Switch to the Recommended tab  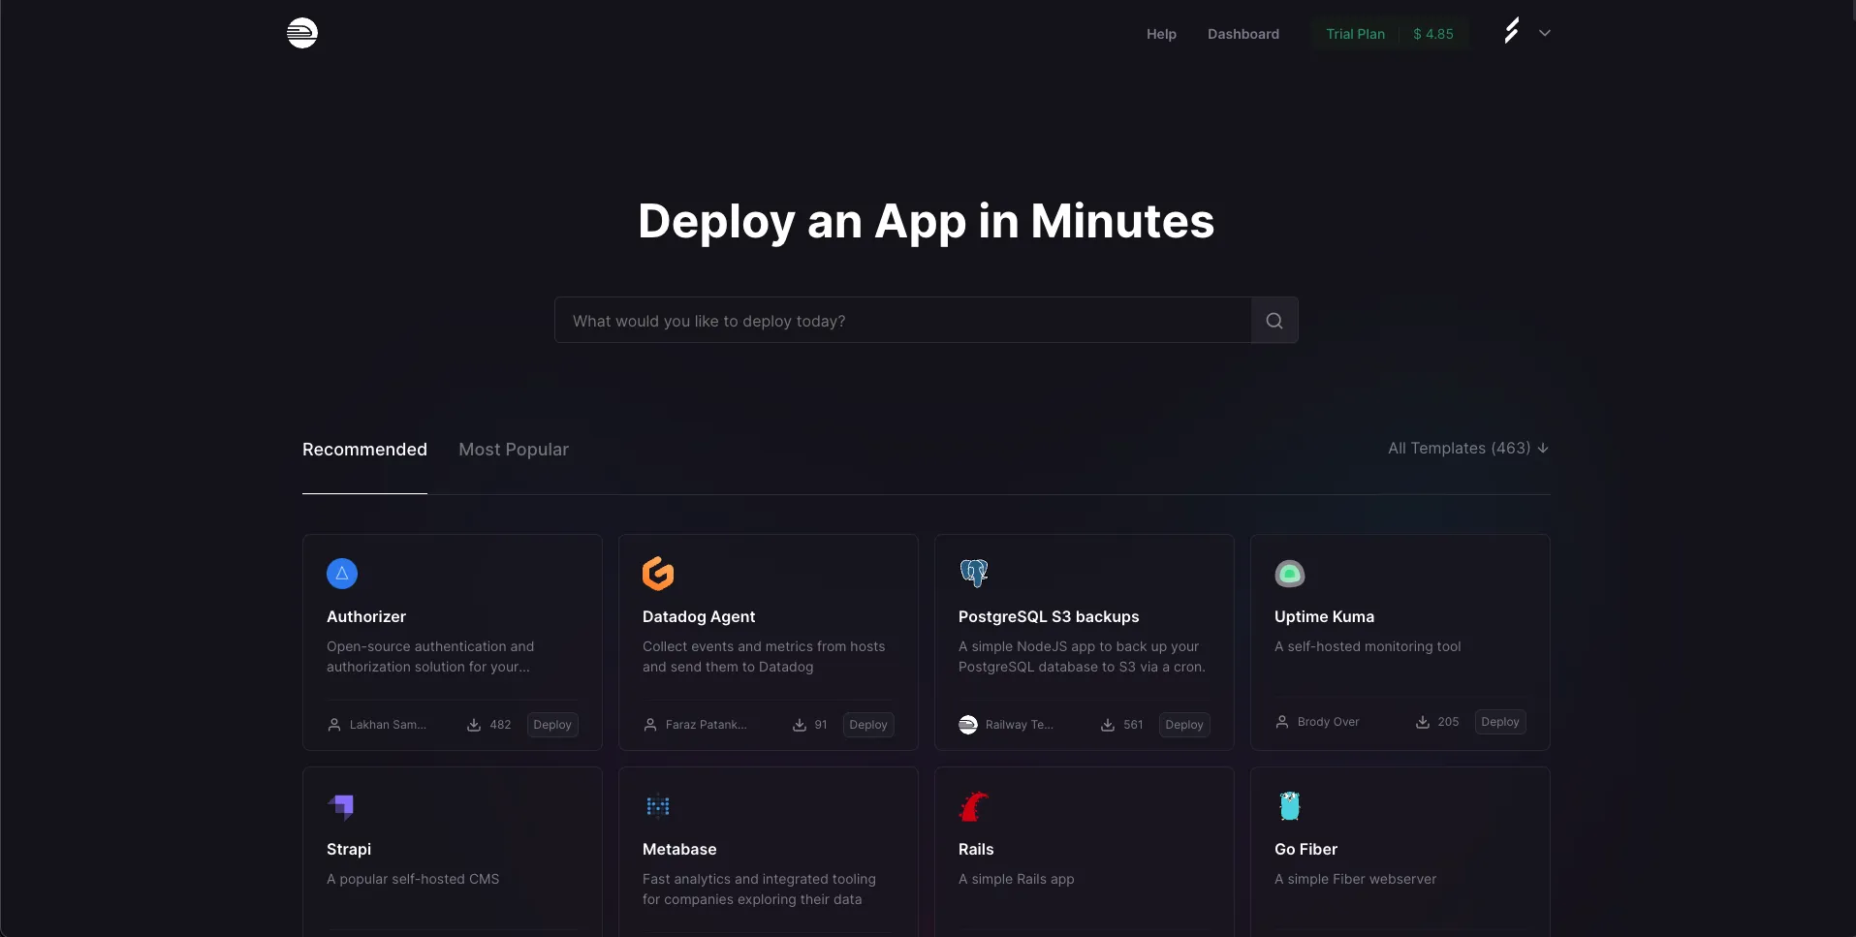coord(364,450)
